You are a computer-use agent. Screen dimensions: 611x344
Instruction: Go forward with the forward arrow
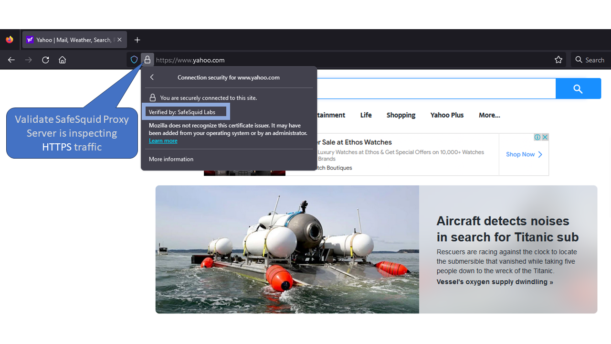pyautogui.click(x=29, y=60)
